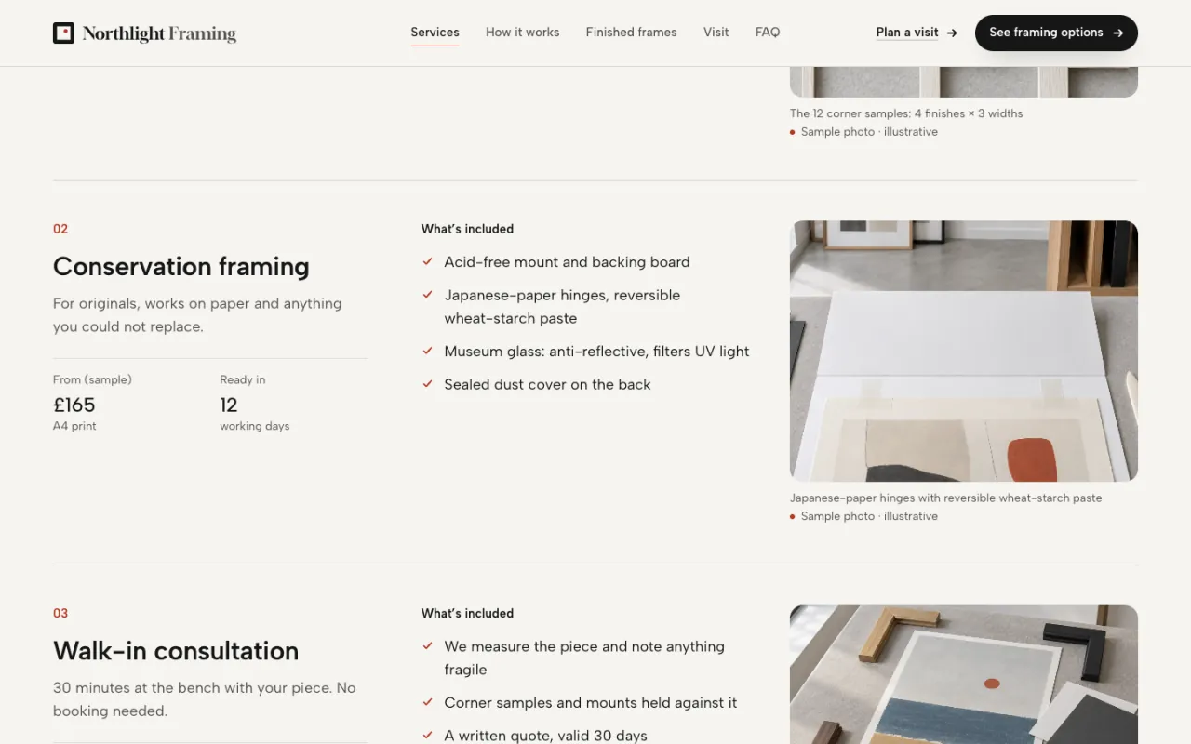Screen dimensions: 1191x744
Task: Click the checkmark beside Japanese-paper hinges
Action: [428, 295]
